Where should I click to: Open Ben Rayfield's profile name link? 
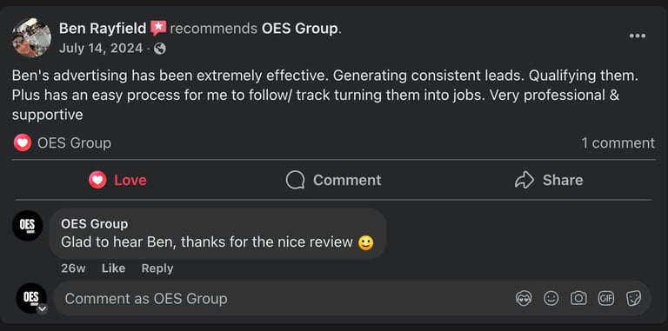[x=103, y=29]
